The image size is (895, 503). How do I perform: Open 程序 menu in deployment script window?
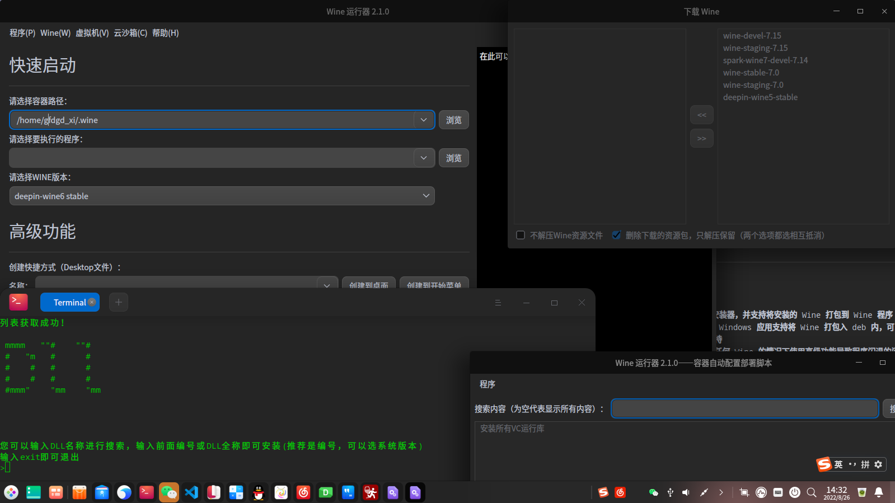click(x=488, y=384)
